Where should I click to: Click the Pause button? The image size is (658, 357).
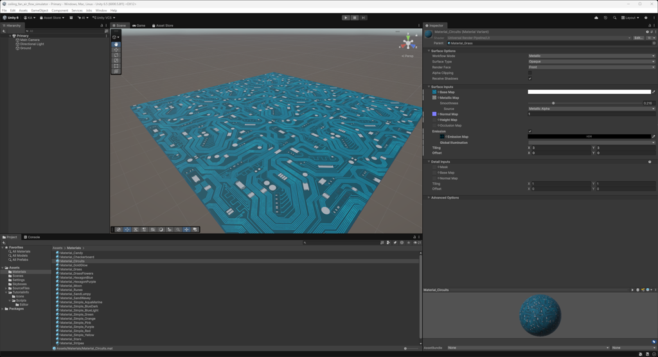(x=355, y=17)
